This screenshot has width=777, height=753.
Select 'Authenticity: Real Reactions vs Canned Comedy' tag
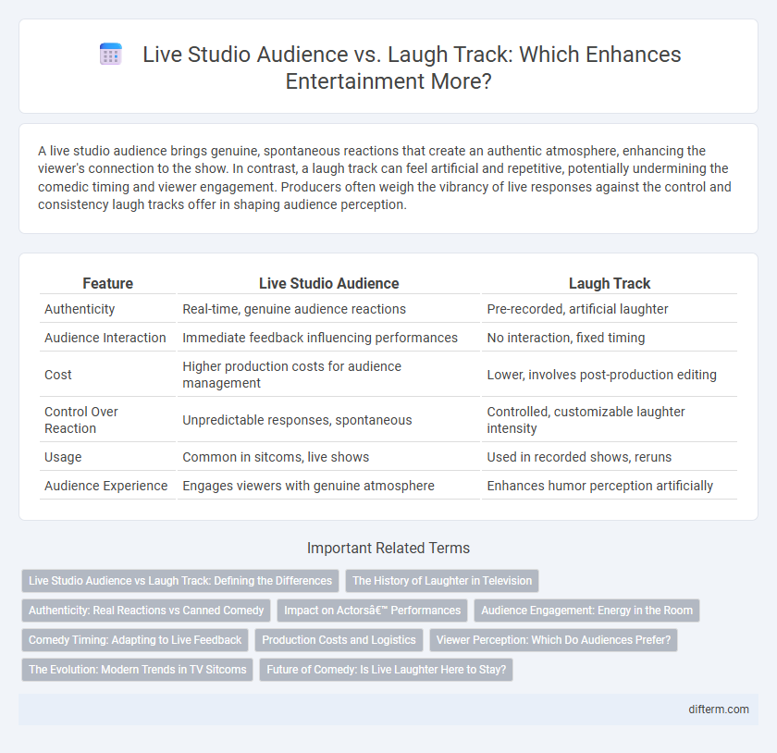pos(146,611)
